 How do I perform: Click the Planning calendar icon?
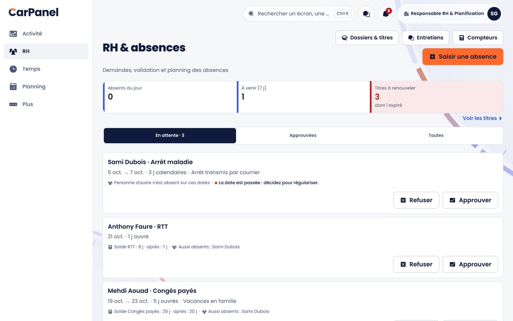tap(13, 87)
